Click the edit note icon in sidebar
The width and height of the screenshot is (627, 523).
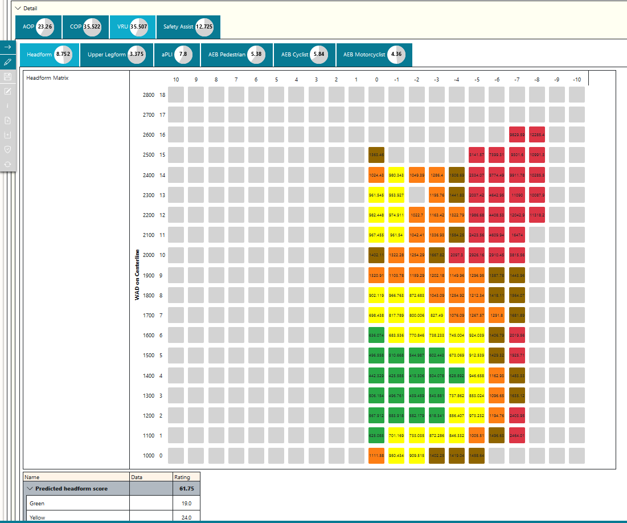point(7,91)
